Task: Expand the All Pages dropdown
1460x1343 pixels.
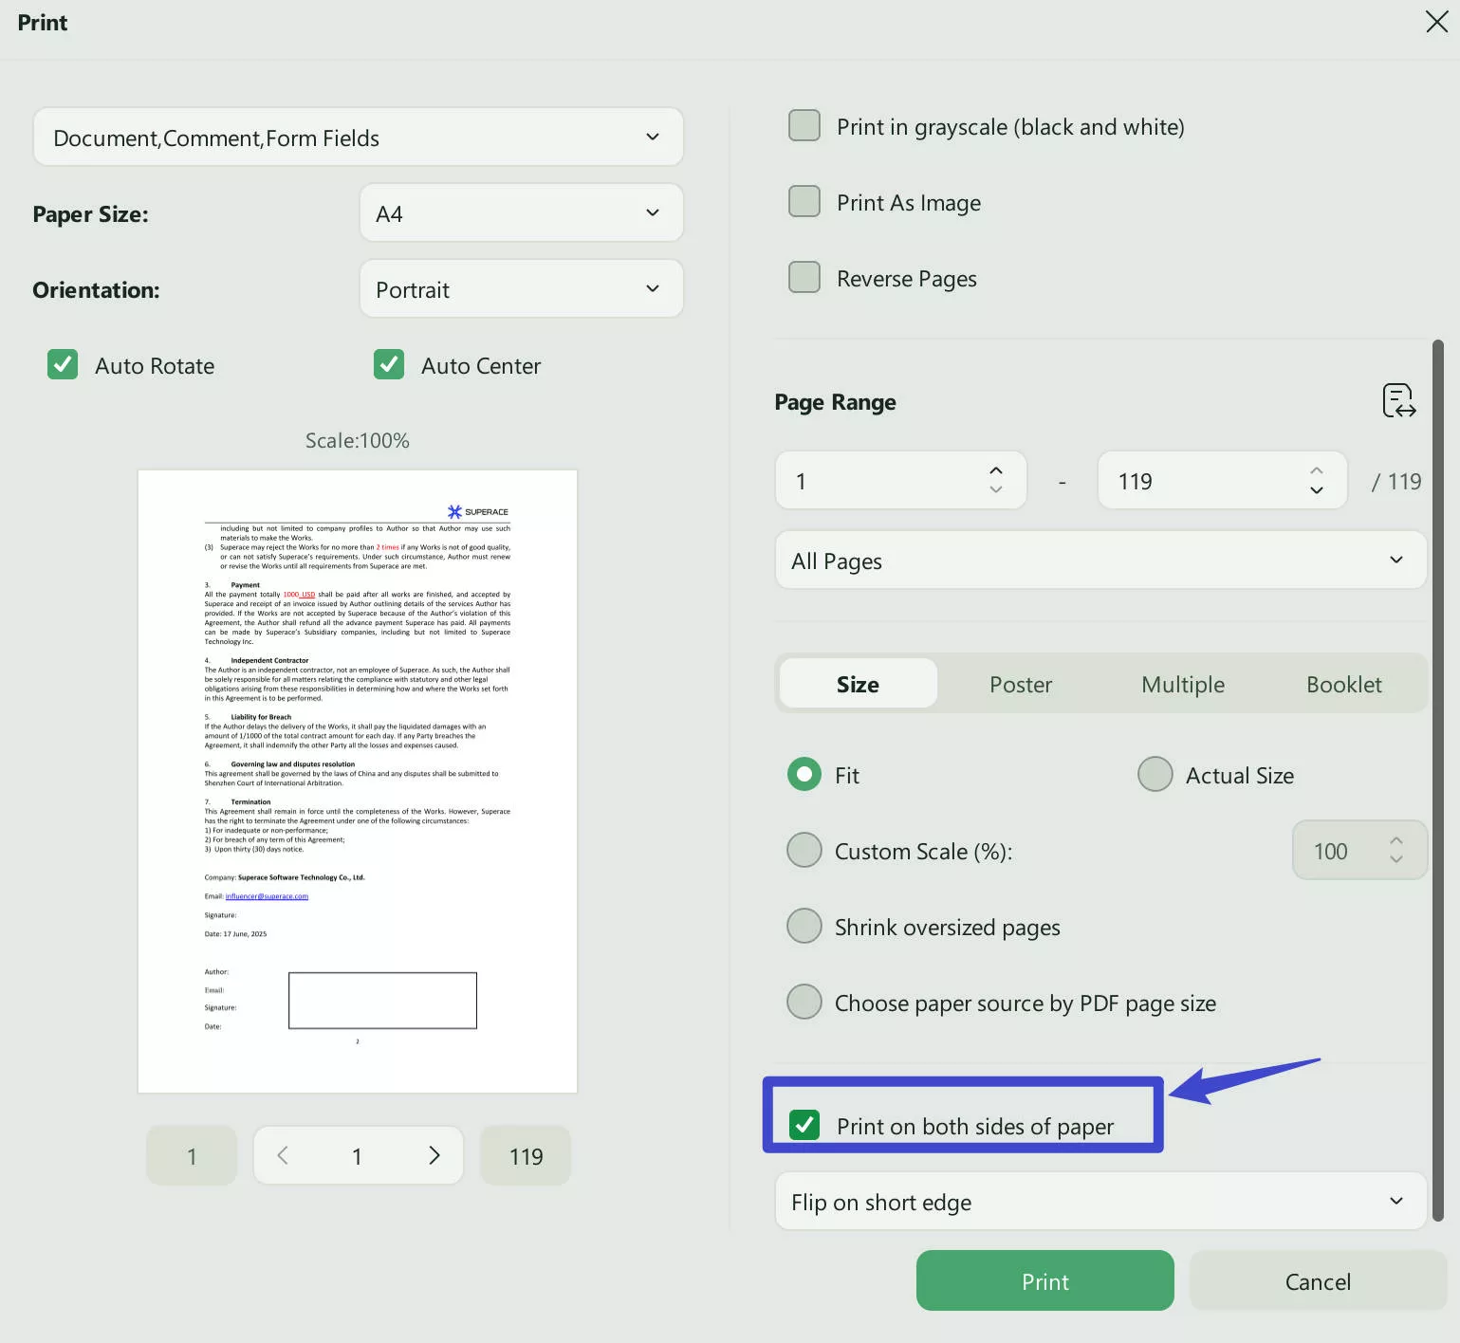Action: (1099, 560)
